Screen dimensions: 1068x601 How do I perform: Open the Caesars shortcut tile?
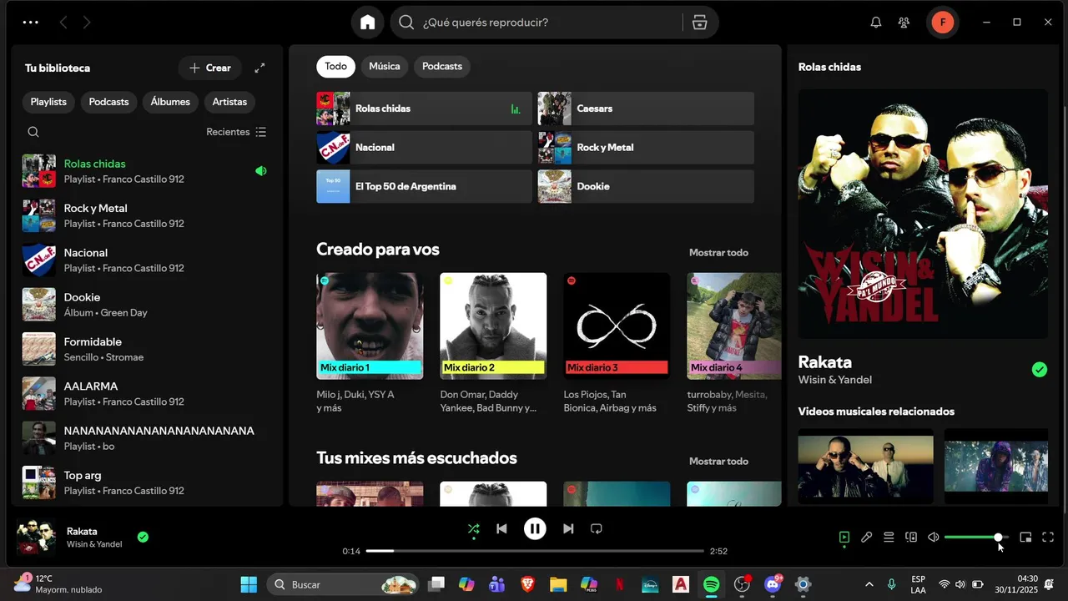pyautogui.click(x=646, y=109)
